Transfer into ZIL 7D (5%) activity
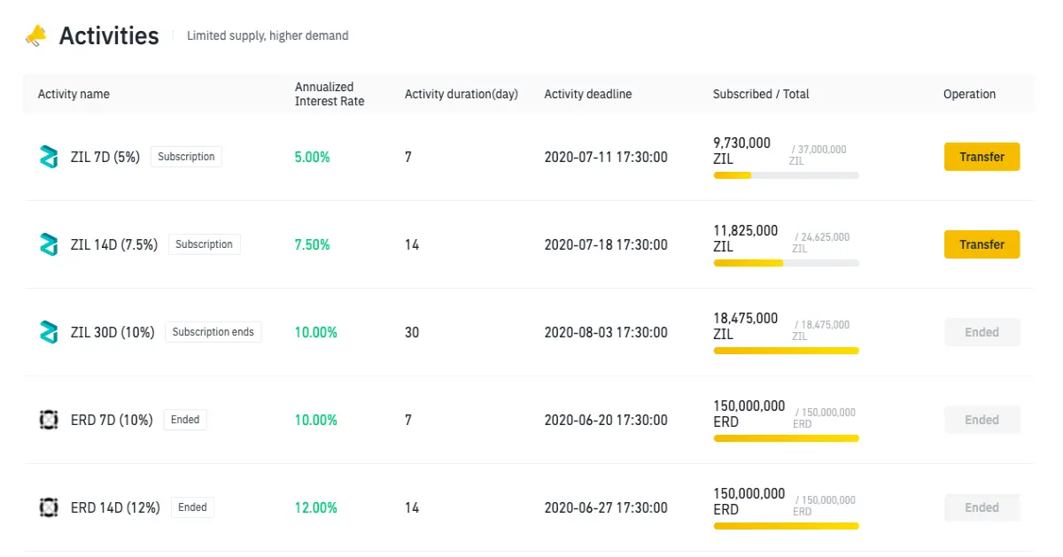This screenshot has height=557, width=1063. (x=982, y=157)
